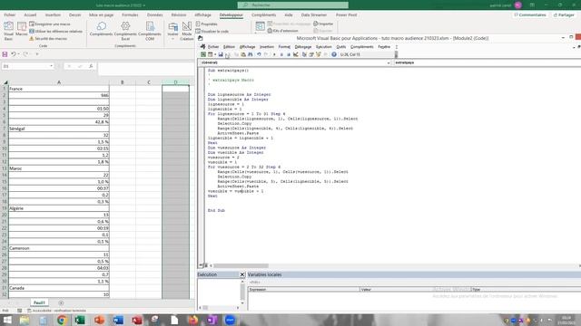Select cell containing Maroc
Screen dimensions: 581x326
[x=59, y=168]
